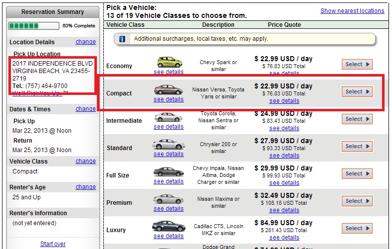See vehicle details under Compact car image

coord(168,99)
